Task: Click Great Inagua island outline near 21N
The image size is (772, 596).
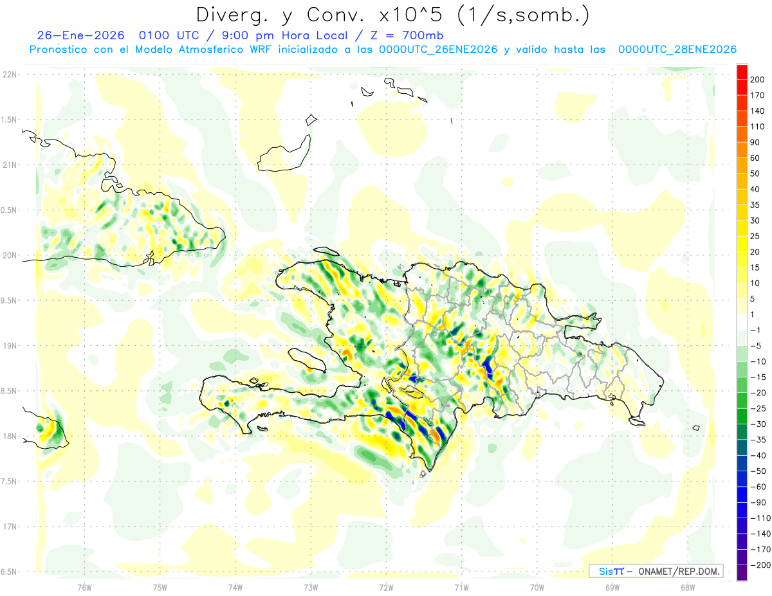Action: tap(284, 154)
